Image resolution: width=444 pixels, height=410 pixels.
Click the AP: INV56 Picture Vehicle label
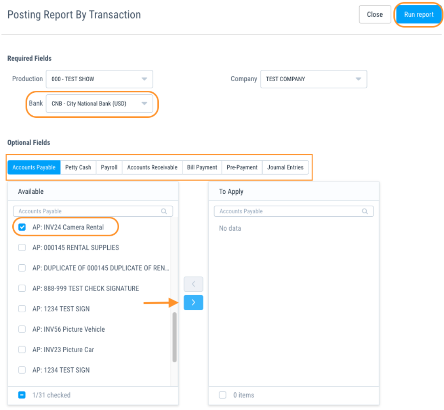(69, 329)
